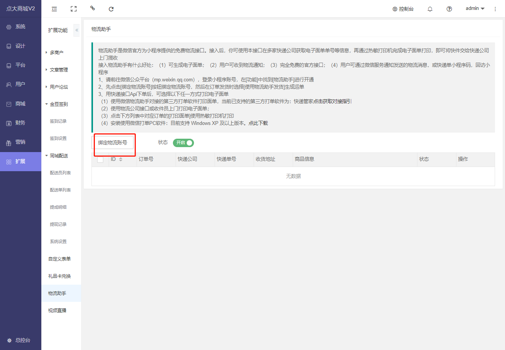
Task: Click the 点此下载 link
Action: click(x=258, y=123)
